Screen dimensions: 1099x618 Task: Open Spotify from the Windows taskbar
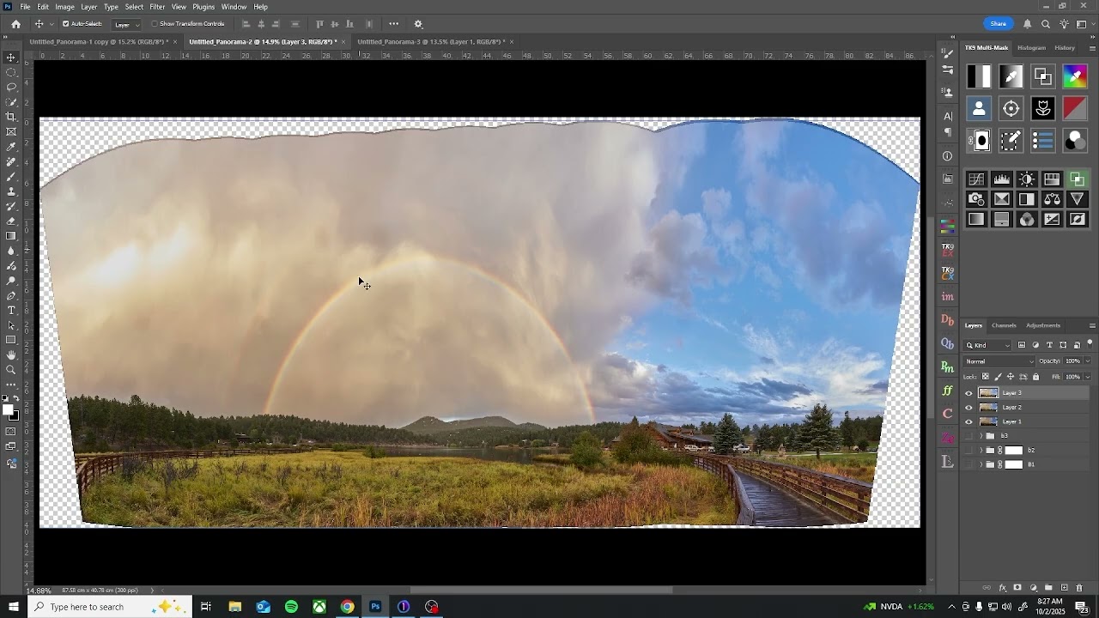[x=291, y=607]
